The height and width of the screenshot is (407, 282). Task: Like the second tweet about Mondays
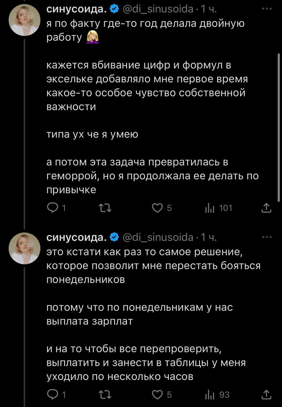[157, 395]
